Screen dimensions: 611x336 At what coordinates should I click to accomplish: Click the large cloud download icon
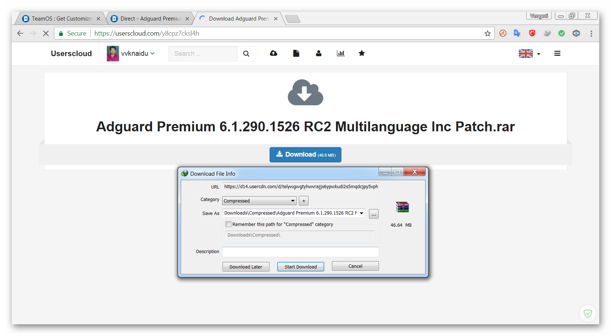[305, 92]
